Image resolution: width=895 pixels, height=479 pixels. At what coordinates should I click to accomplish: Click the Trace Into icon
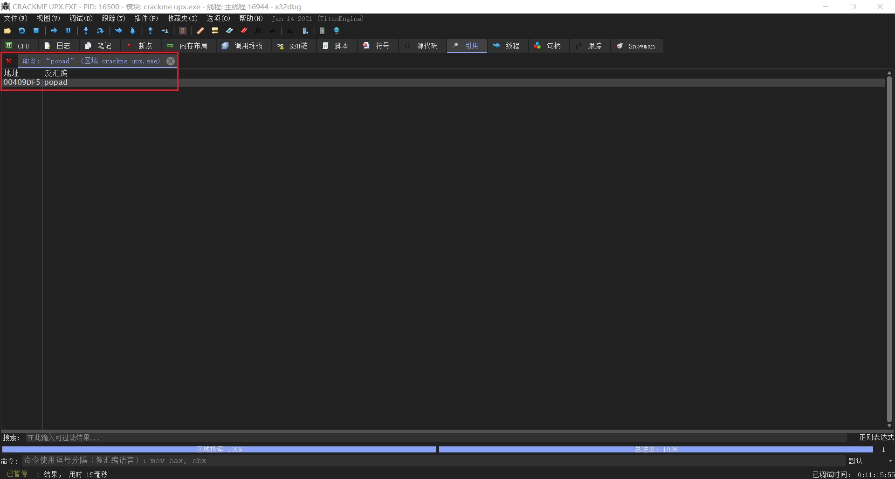coord(118,31)
